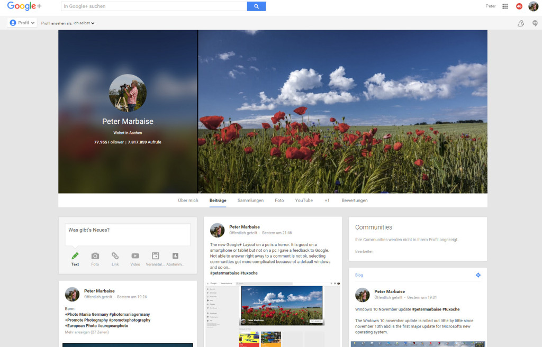542x347 pixels.
Task: Click the blue diamond icon beside Blog
Action: (478, 275)
